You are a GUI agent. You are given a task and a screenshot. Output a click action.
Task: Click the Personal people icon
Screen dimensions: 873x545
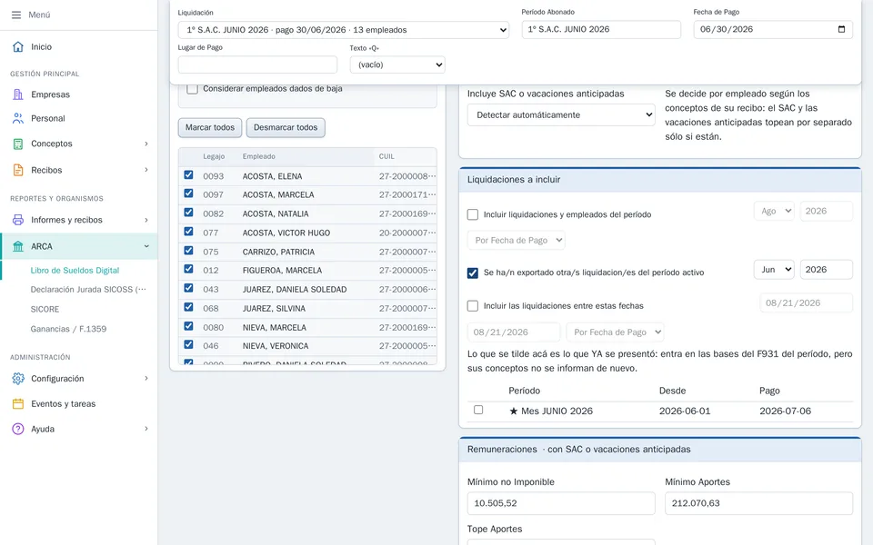[x=18, y=118]
